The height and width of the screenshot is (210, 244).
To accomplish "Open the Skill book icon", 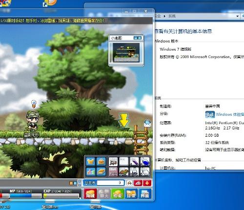I will (101, 171).
